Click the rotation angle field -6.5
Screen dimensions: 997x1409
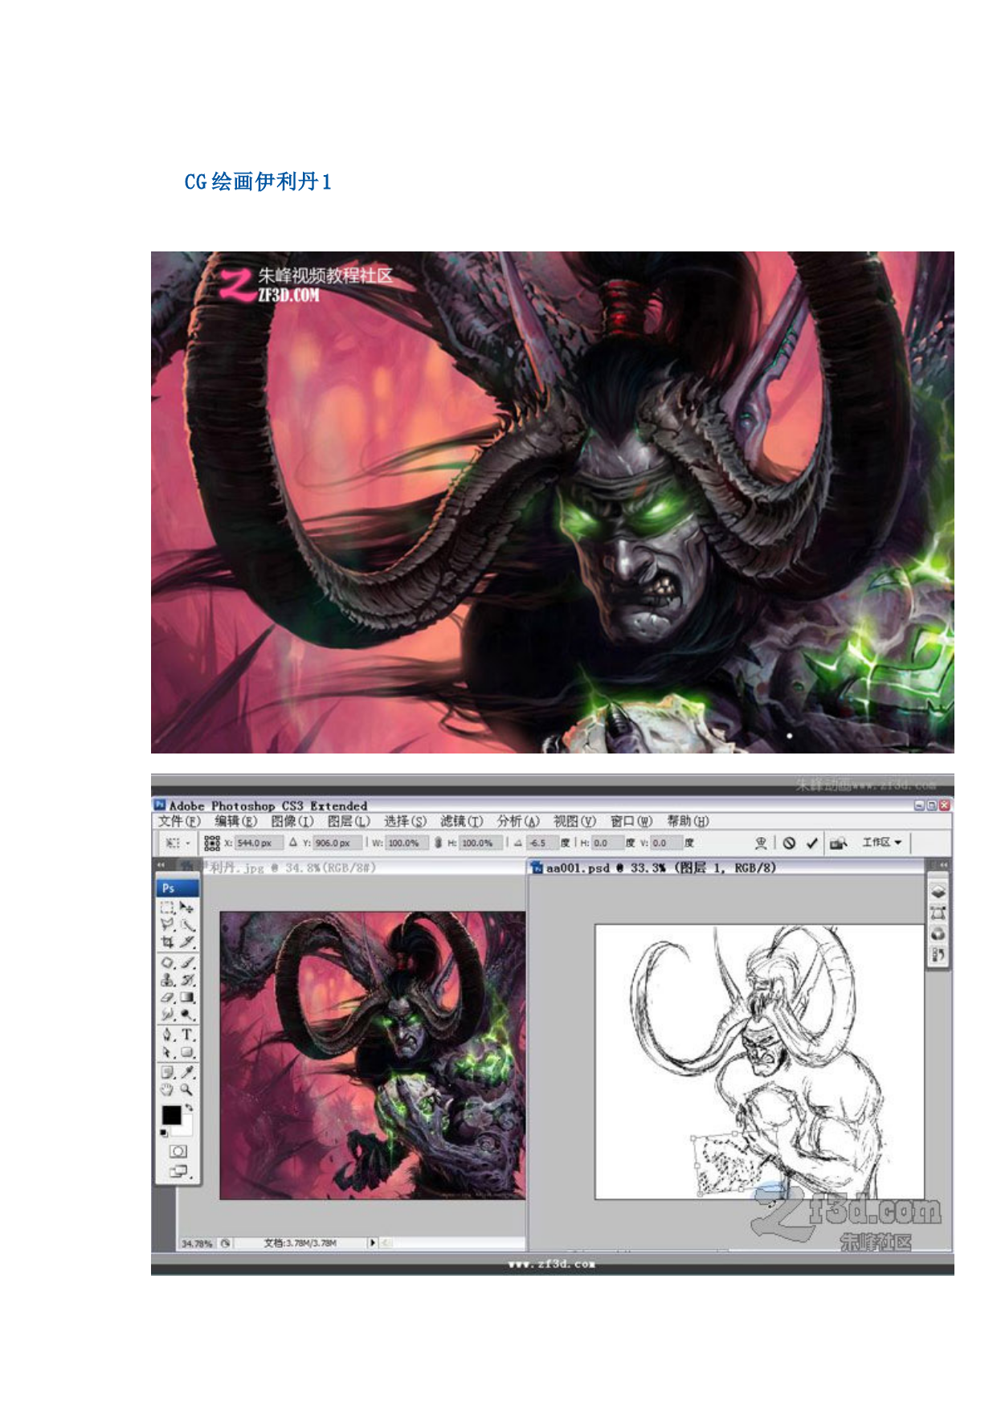[542, 843]
